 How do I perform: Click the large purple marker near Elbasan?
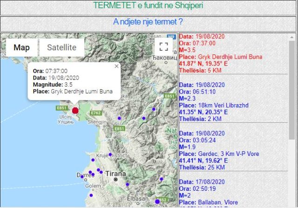[157, 201]
